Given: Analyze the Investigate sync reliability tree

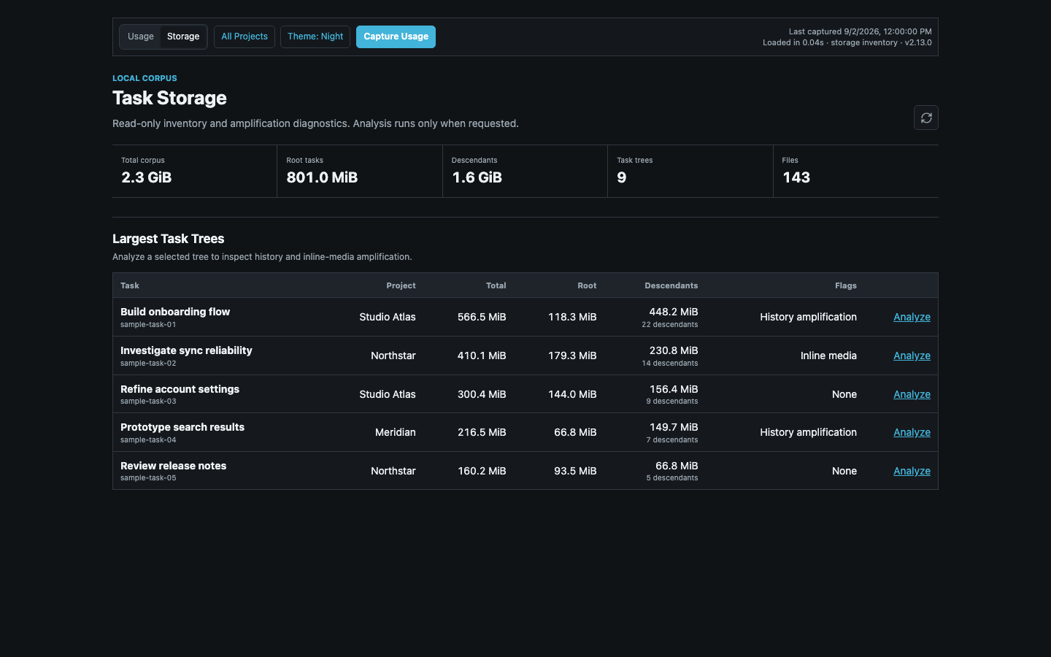Looking at the screenshot, I should (x=912, y=356).
